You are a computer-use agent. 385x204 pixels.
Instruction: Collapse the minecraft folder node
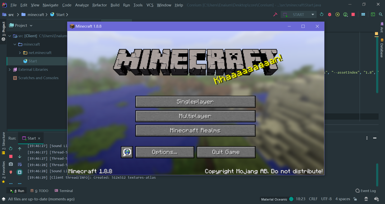[15, 44]
